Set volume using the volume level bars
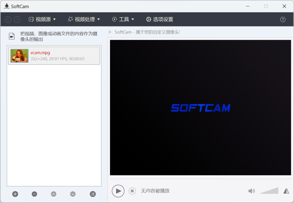Image resolution: width=294 pixels, height=203 pixels. [269, 191]
